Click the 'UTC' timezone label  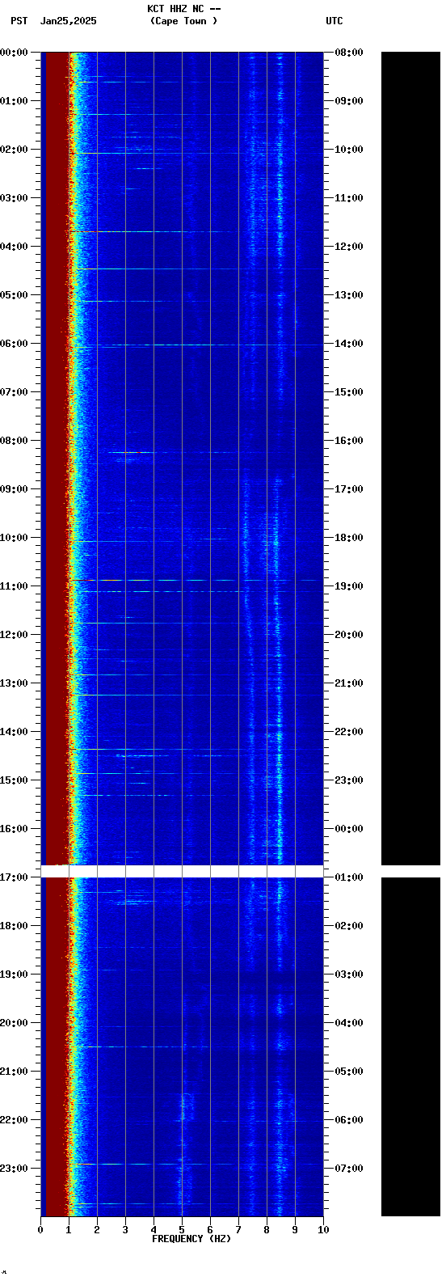tap(334, 21)
